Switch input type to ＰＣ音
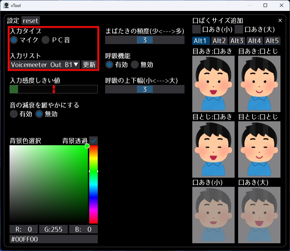 [45, 40]
